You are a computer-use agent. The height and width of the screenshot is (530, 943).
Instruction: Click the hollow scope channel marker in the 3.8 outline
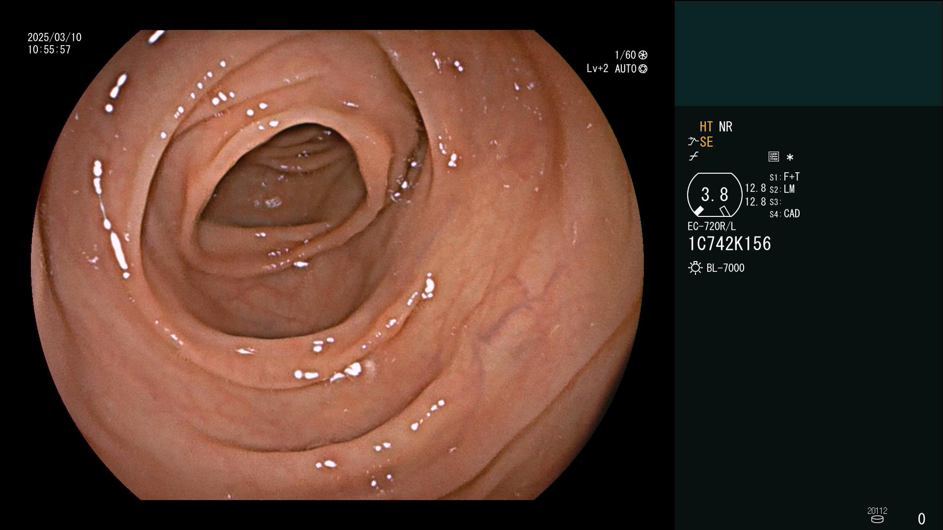(724, 211)
